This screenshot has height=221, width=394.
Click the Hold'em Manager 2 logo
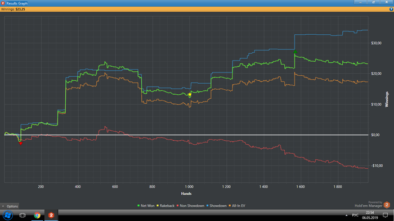click(x=387, y=205)
